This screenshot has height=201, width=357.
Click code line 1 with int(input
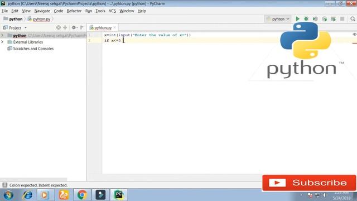click(x=147, y=35)
